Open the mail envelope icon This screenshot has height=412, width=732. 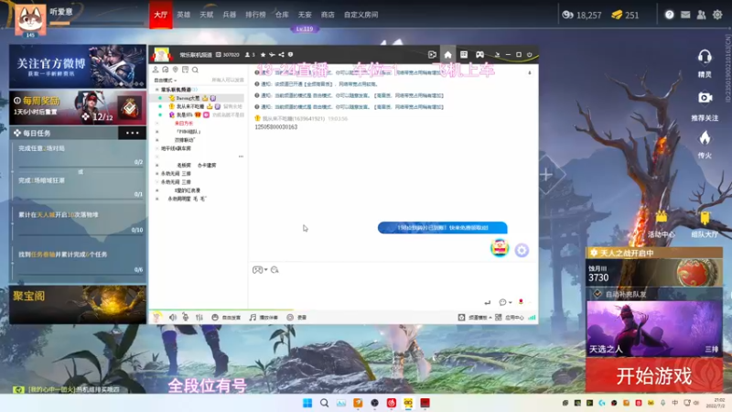685,15
